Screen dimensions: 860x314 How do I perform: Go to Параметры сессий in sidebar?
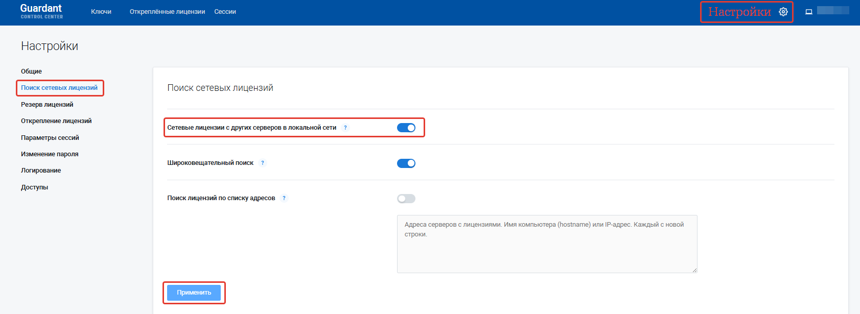tap(50, 138)
